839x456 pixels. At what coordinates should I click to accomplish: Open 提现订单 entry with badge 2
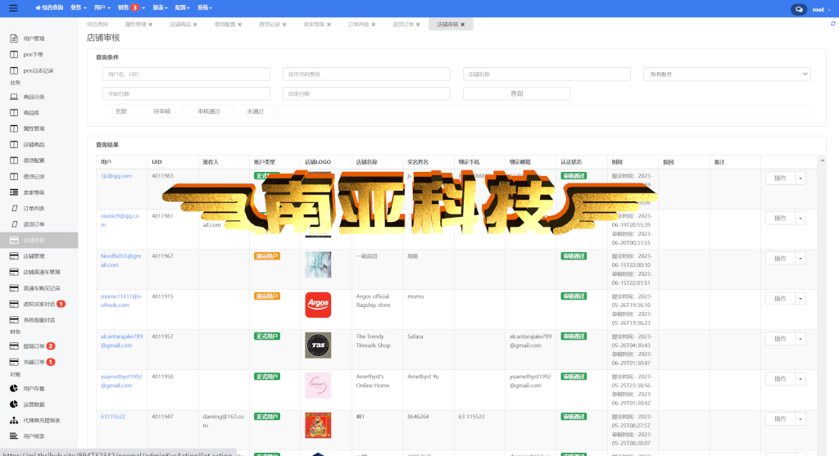coord(33,346)
